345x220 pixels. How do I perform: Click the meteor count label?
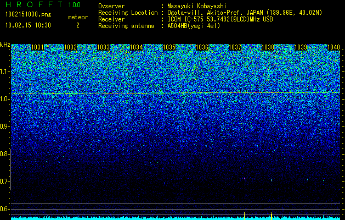(78, 17)
